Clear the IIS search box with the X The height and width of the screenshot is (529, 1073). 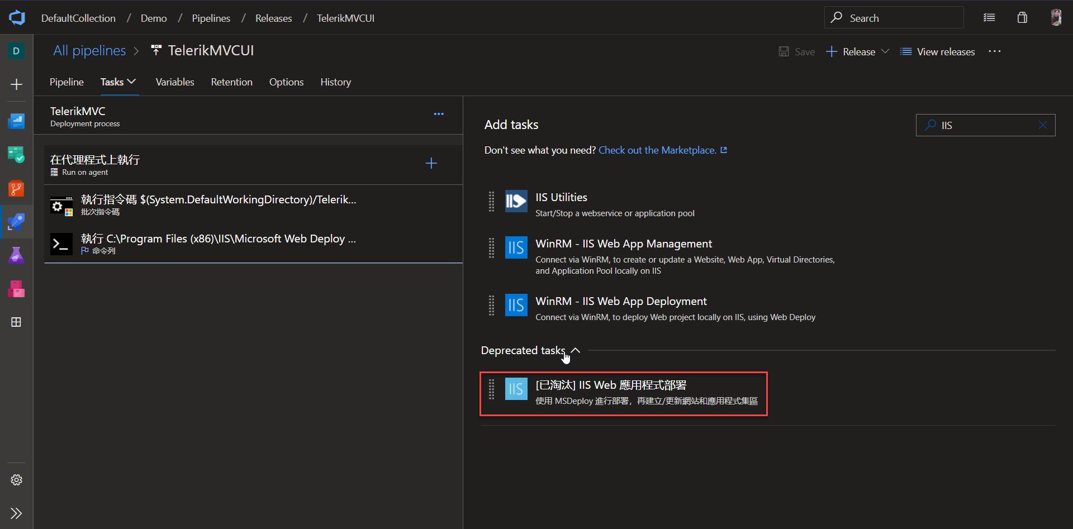point(1042,125)
